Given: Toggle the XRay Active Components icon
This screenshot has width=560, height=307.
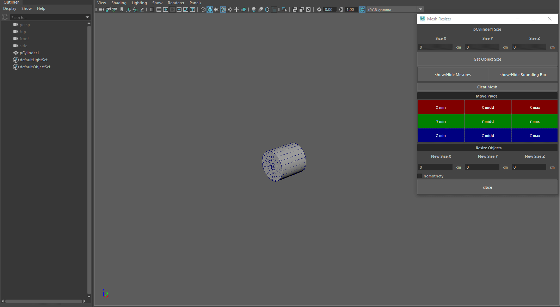Looking at the screenshot, I should coord(302,10).
